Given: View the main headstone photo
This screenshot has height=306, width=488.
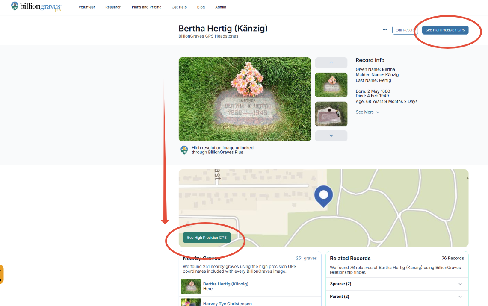Looking at the screenshot, I should [x=245, y=99].
